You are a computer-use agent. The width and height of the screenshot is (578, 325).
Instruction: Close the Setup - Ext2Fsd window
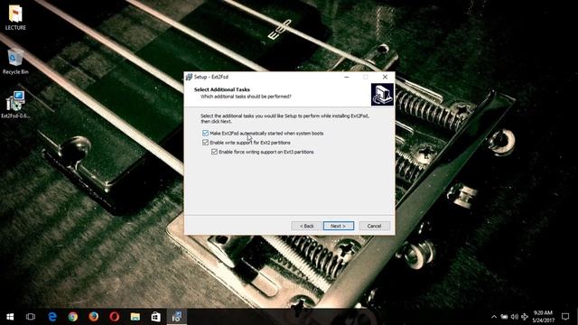385,77
